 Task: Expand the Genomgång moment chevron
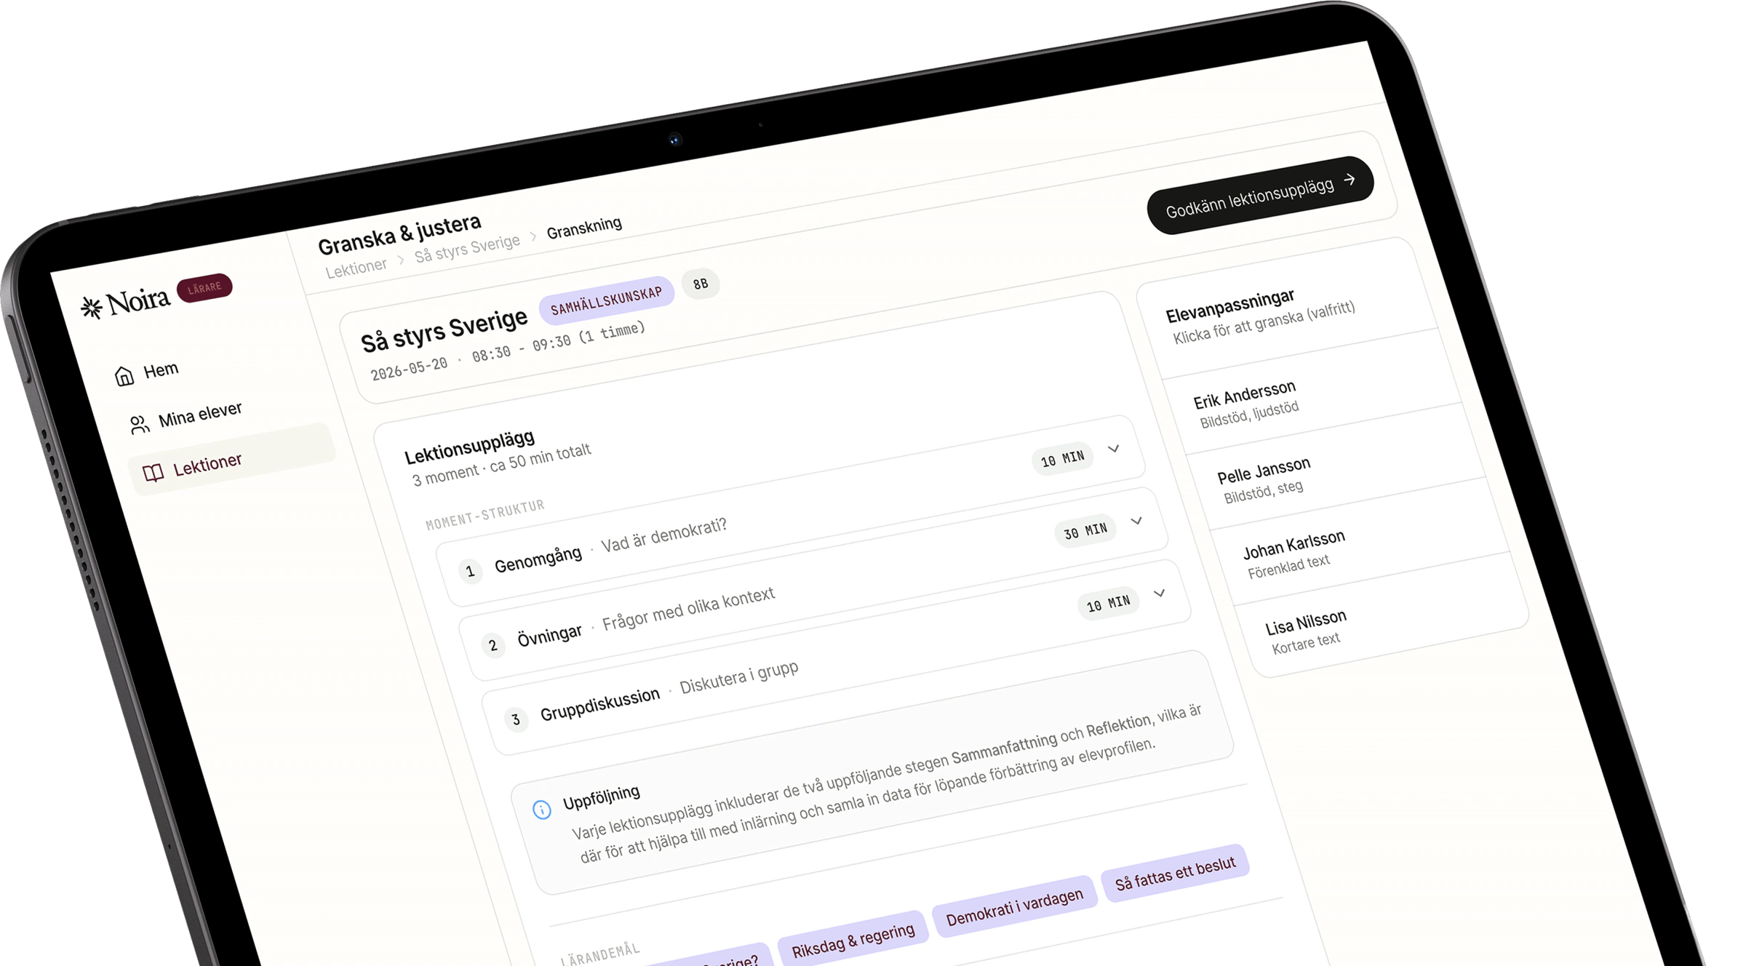tap(1114, 449)
